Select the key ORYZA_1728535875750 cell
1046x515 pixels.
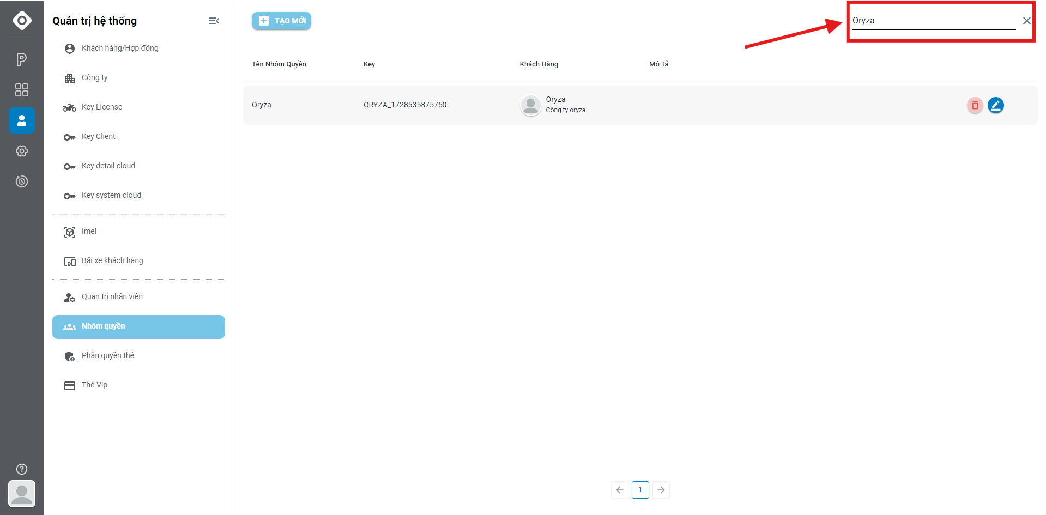point(405,105)
